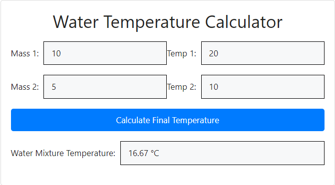This screenshot has width=335, height=185.
Task: Click the word "Calculator" in the title
Action: pos(244,22)
